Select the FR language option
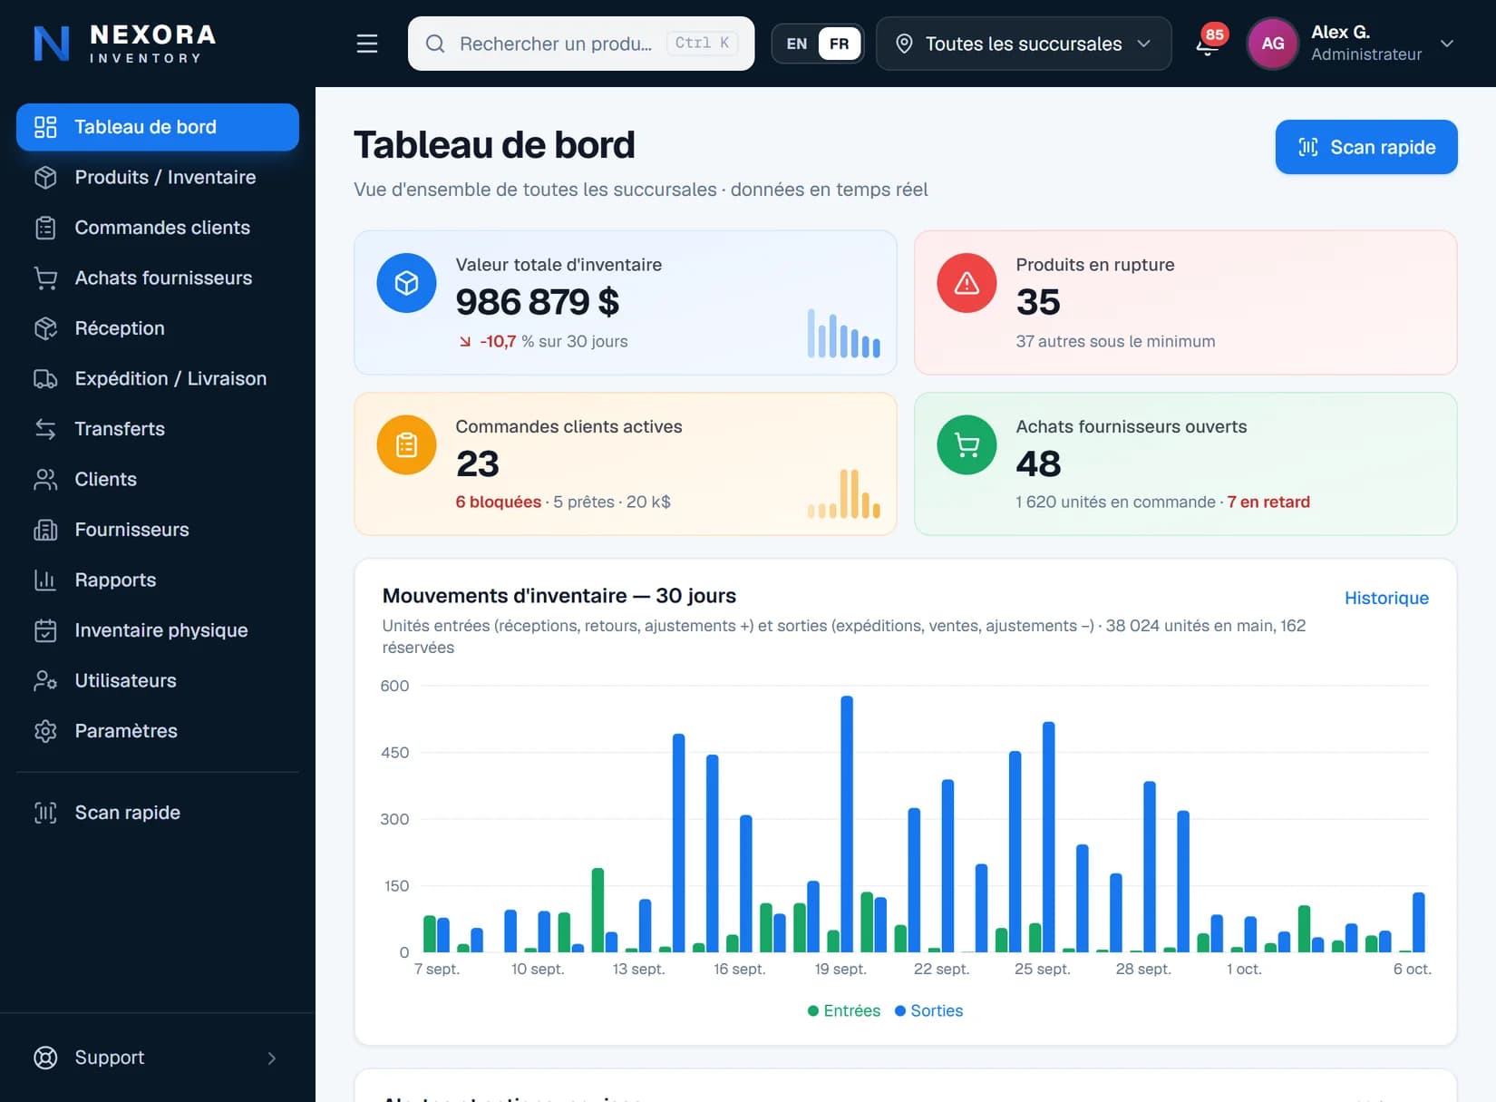1496x1102 pixels. point(839,44)
